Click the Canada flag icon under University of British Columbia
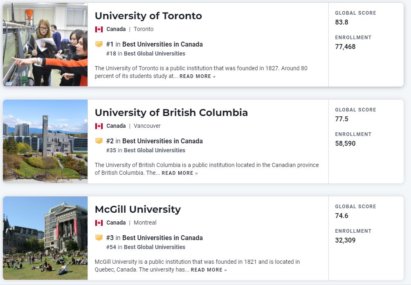This screenshot has width=411, height=285. click(x=99, y=126)
